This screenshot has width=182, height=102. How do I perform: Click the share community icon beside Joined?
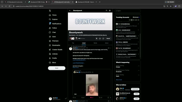tap(103, 39)
